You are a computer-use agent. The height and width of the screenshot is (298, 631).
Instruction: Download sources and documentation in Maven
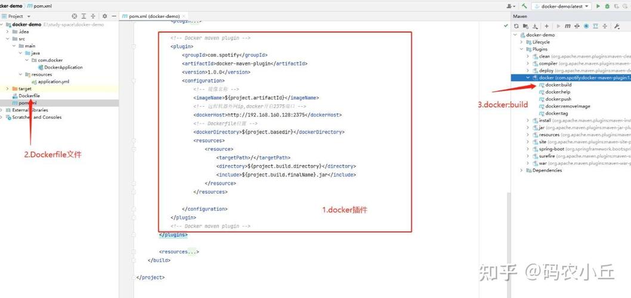[535, 26]
